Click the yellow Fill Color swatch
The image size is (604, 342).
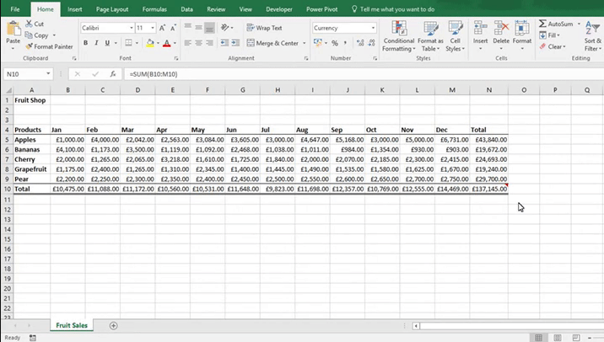(150, 43)
